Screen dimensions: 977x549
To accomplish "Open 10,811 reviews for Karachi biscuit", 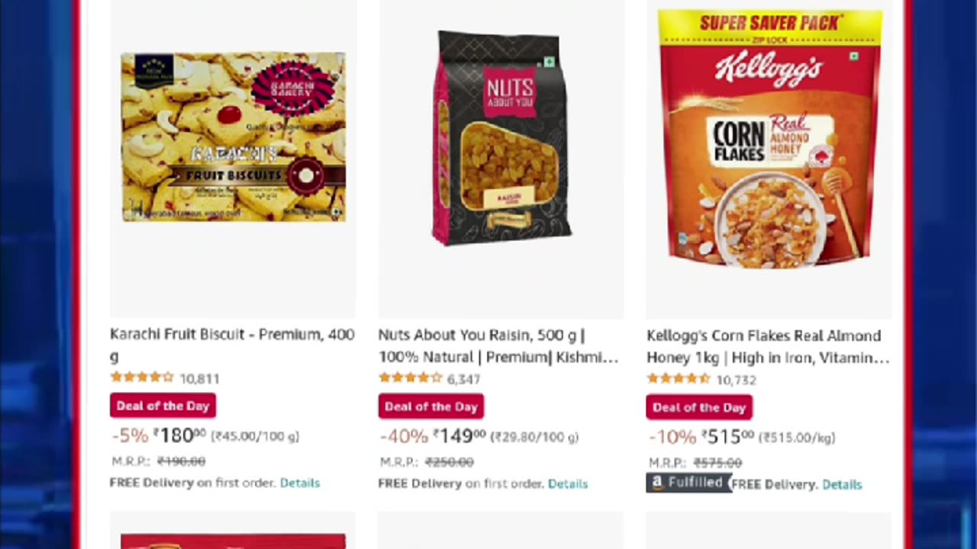I will click(x=199, y=378).
